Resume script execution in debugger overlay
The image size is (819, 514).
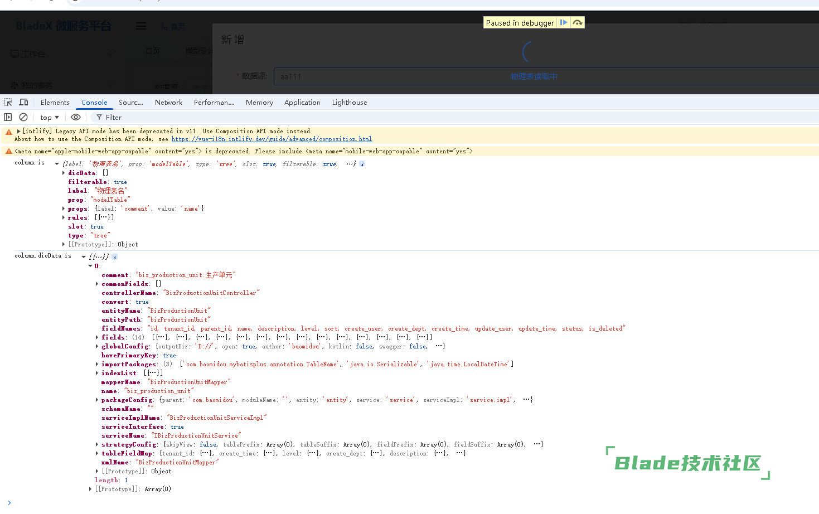point(564,23)
